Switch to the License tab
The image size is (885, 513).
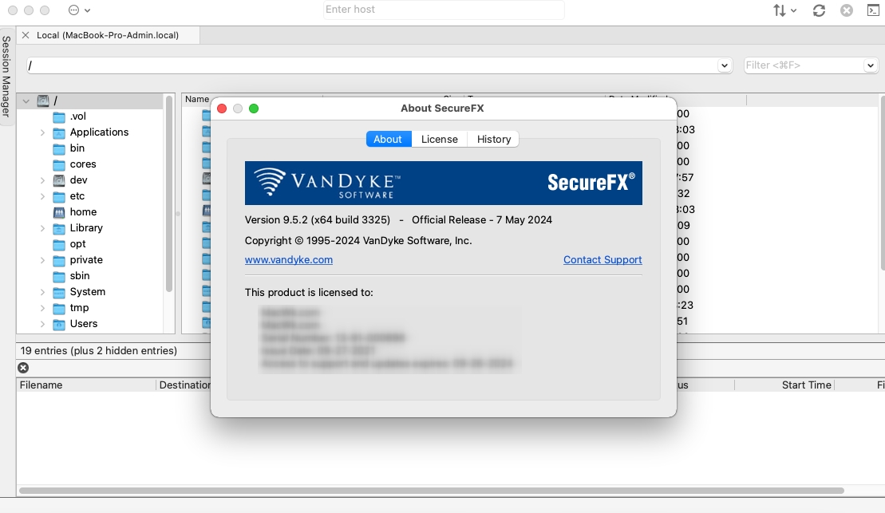[440, 139]
